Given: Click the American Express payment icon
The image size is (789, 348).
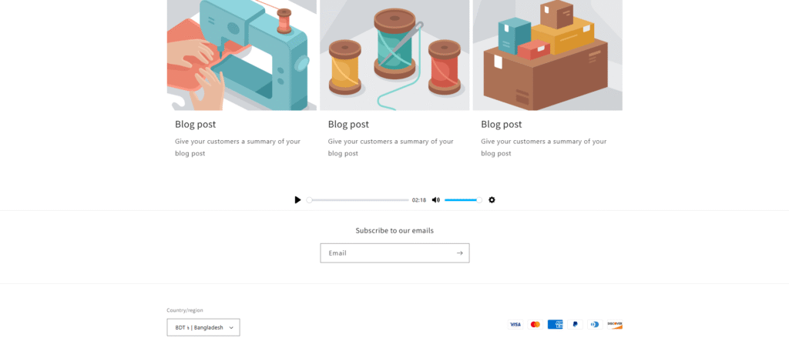Looking at the screenshot, I should (555, 324).
